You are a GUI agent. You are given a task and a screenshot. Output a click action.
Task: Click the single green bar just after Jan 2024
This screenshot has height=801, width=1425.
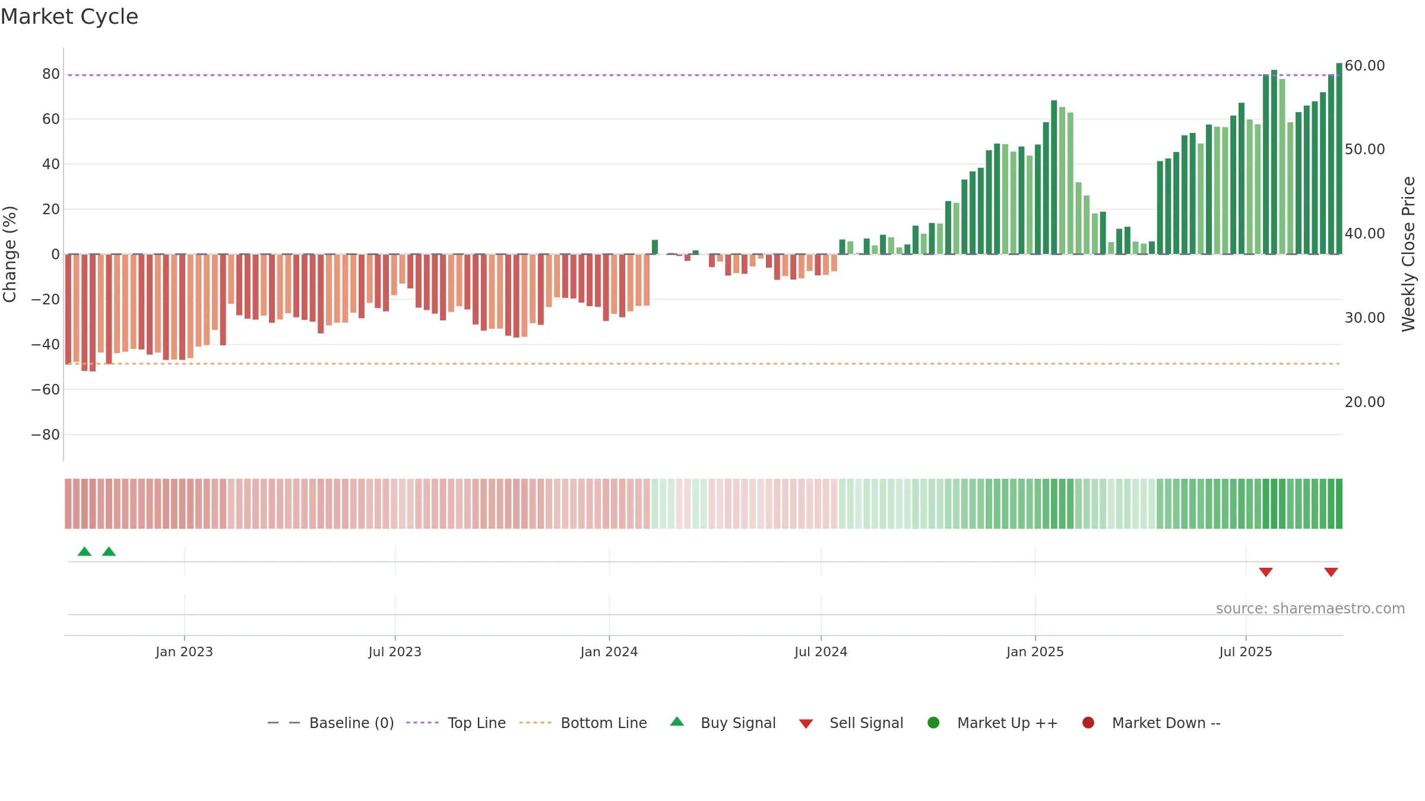pyautogui.click(x=655, y=247)
